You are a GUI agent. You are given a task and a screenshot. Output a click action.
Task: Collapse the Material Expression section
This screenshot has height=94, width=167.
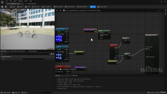point(1,57)
